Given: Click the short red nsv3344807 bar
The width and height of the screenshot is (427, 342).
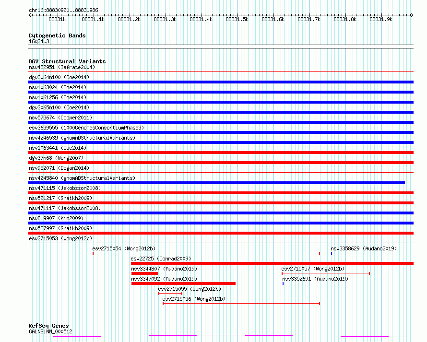Looking at the screenshot, I should coord(144,273).
